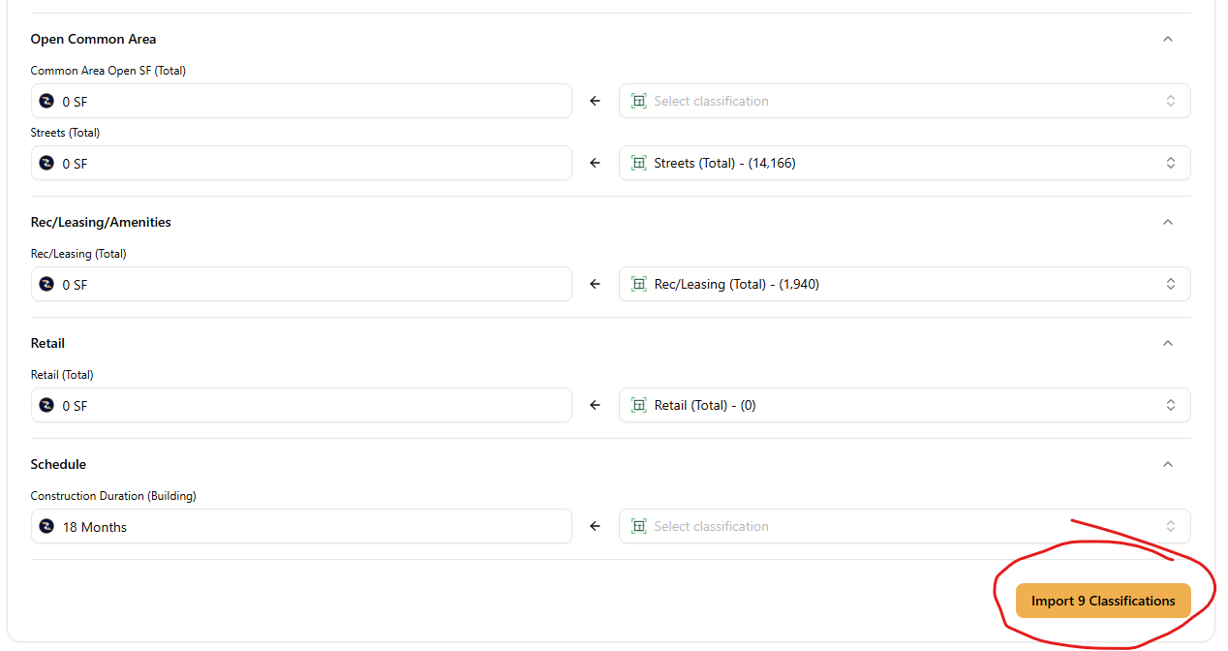Viewport: 1228px width, 651px height.
Task: Click the arrow icon beside Rec/Leasing (Total)
Action: [595, 285]
